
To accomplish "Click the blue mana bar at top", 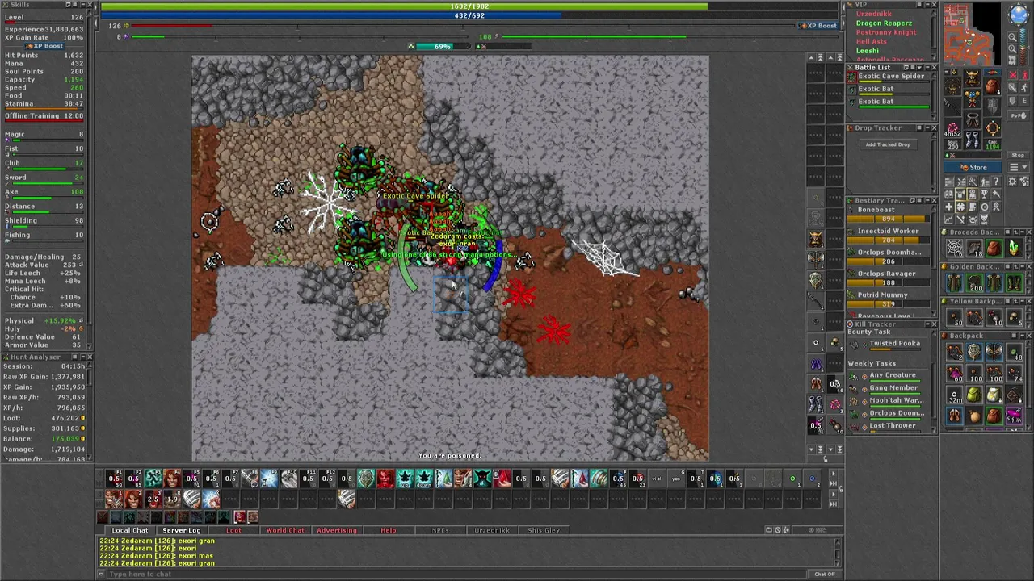I will [x=469, y=15].
